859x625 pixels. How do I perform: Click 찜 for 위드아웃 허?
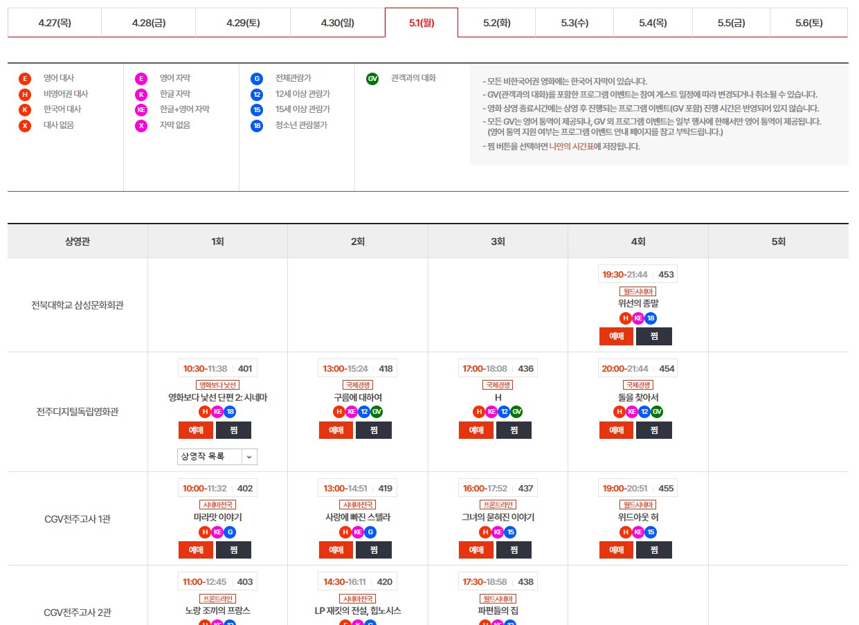[653, 550]
